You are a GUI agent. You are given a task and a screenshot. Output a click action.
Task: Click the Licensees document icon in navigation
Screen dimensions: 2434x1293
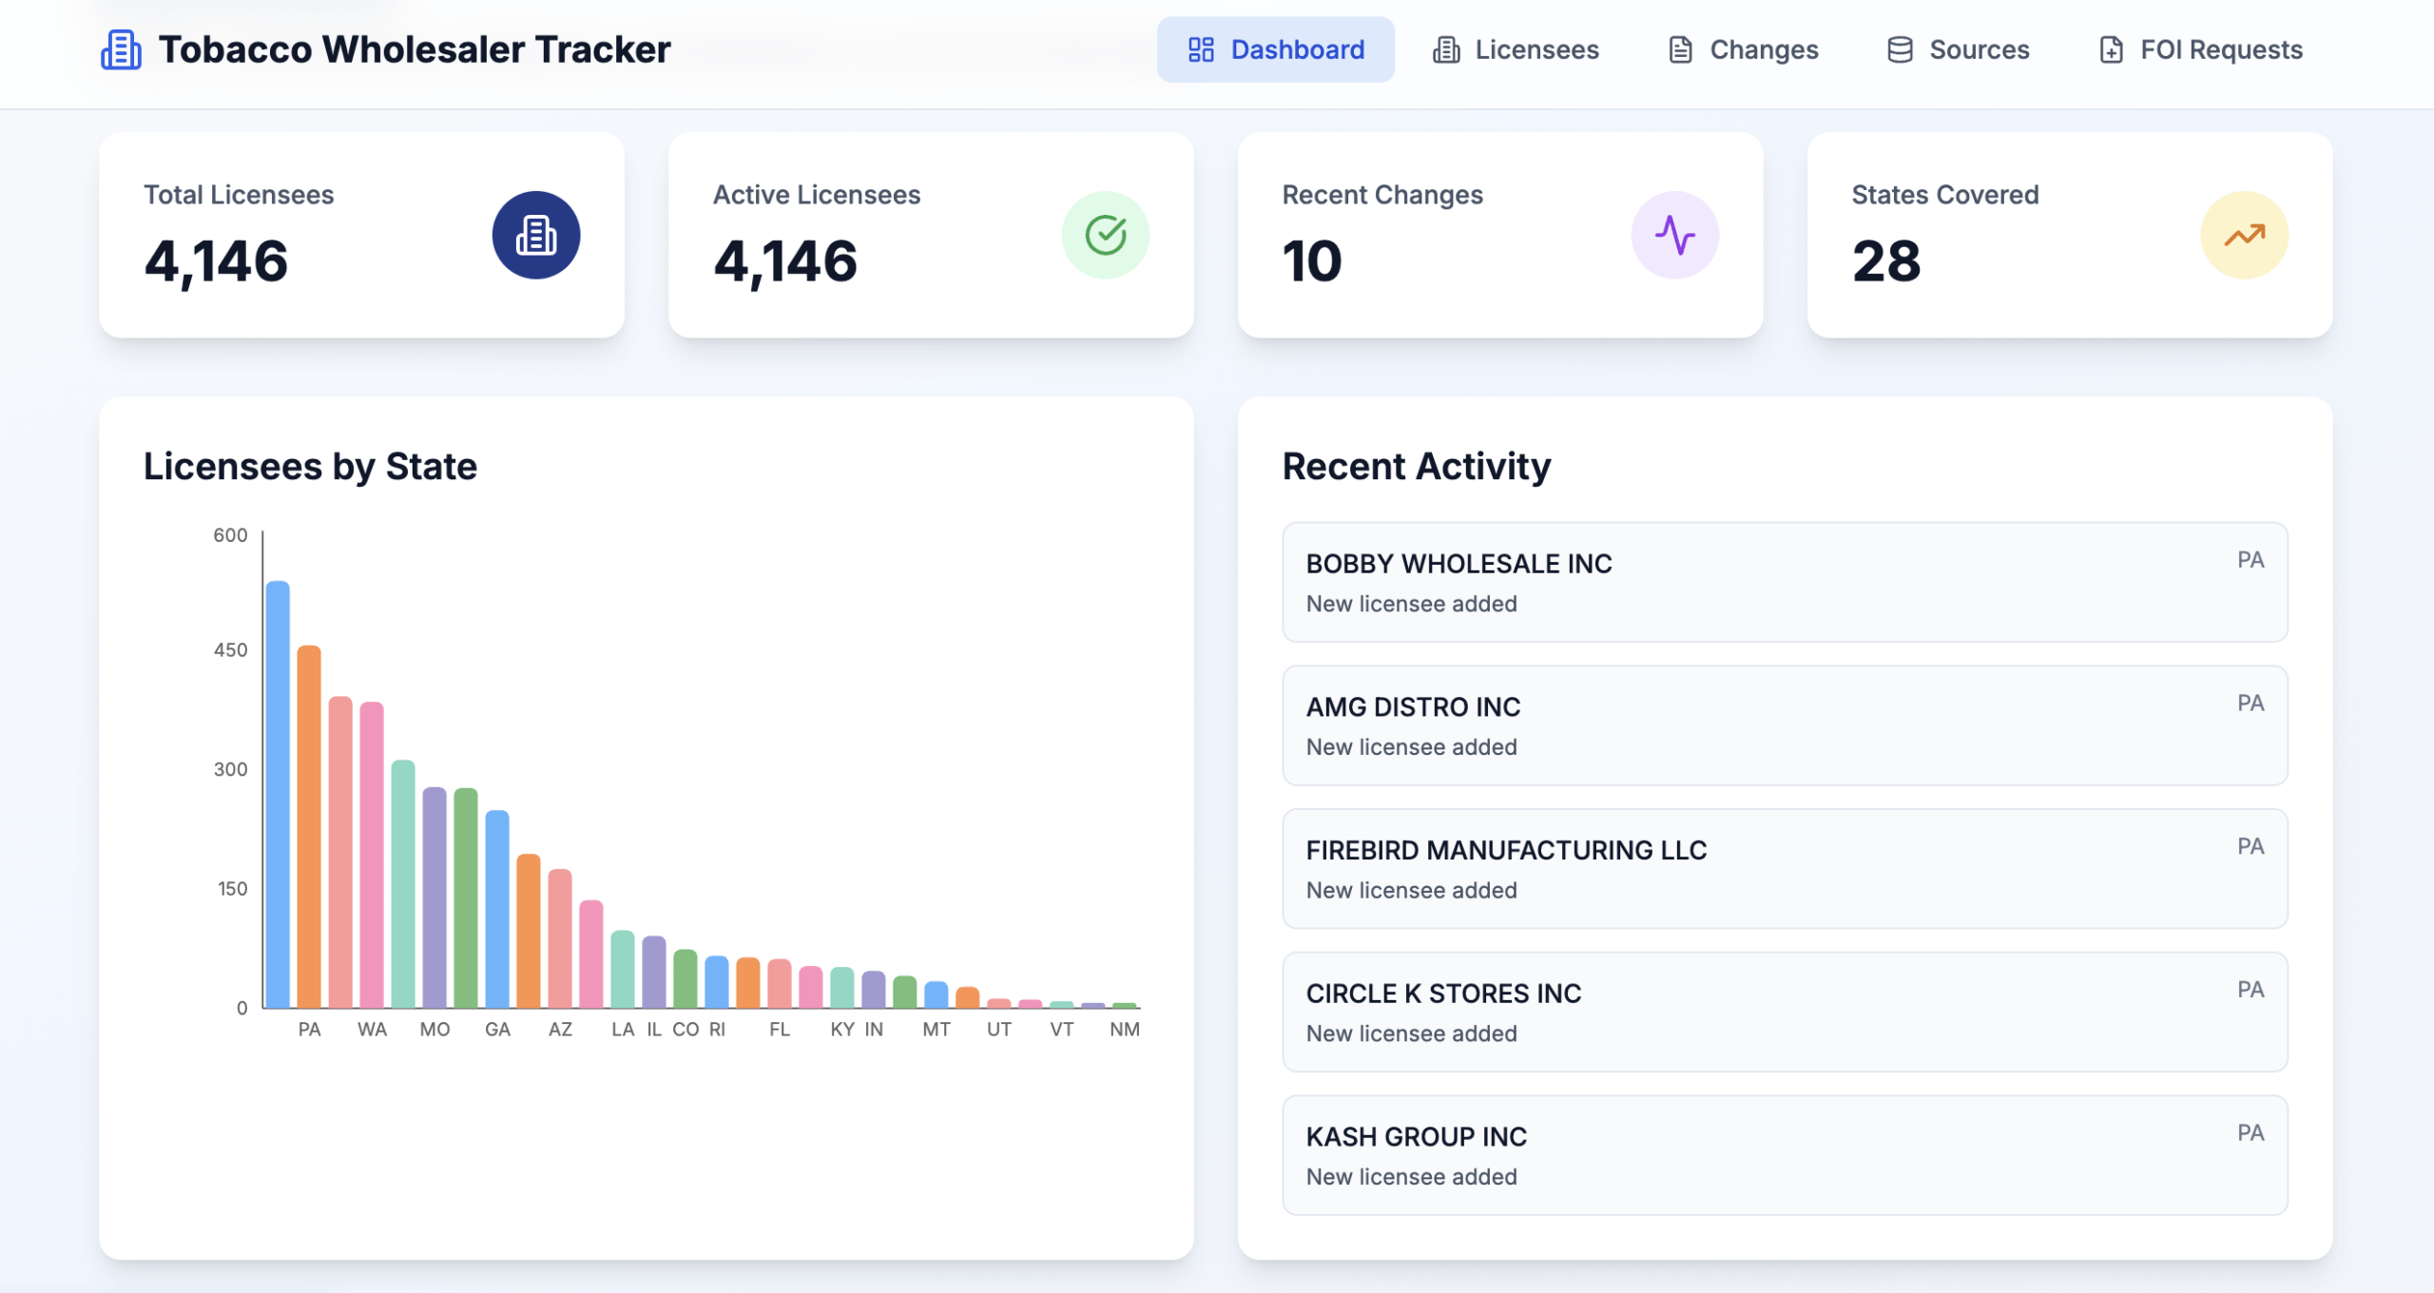click(x=1445, y=49)
